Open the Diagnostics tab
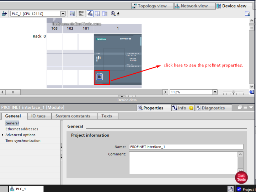Viewport: 256px width, 192px height. coord(213,108)
